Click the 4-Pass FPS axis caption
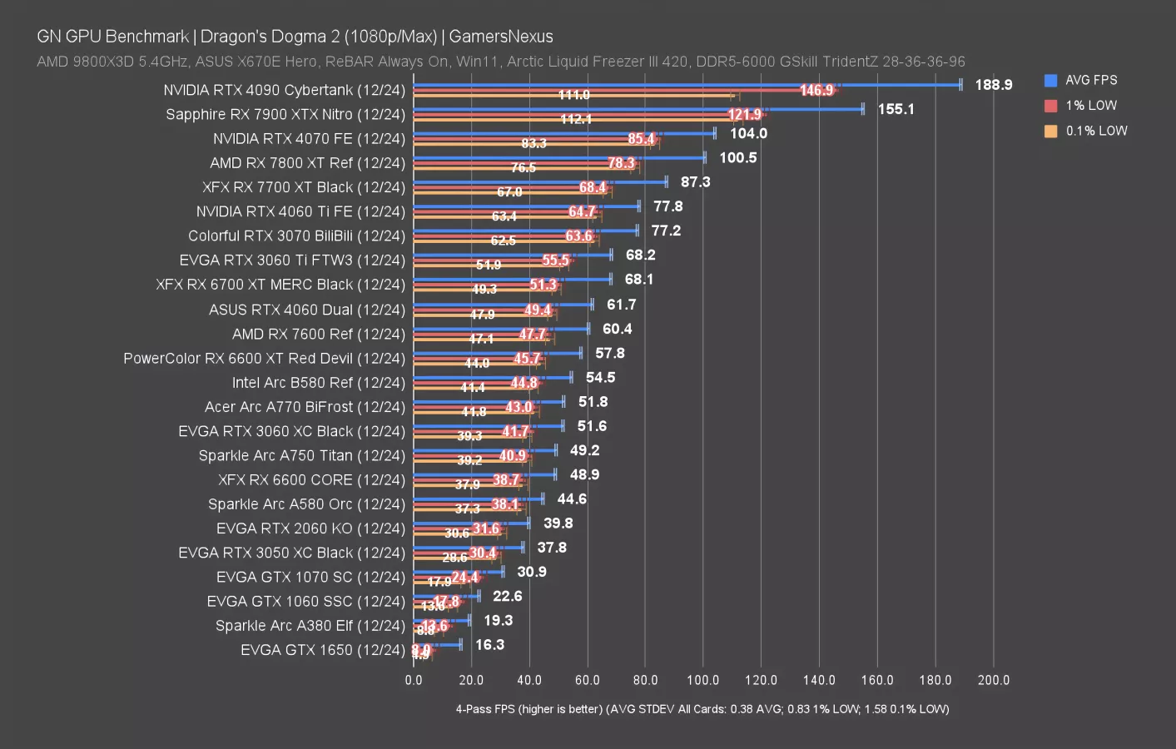The image size is (1176, 749). (x=702, y=709)
